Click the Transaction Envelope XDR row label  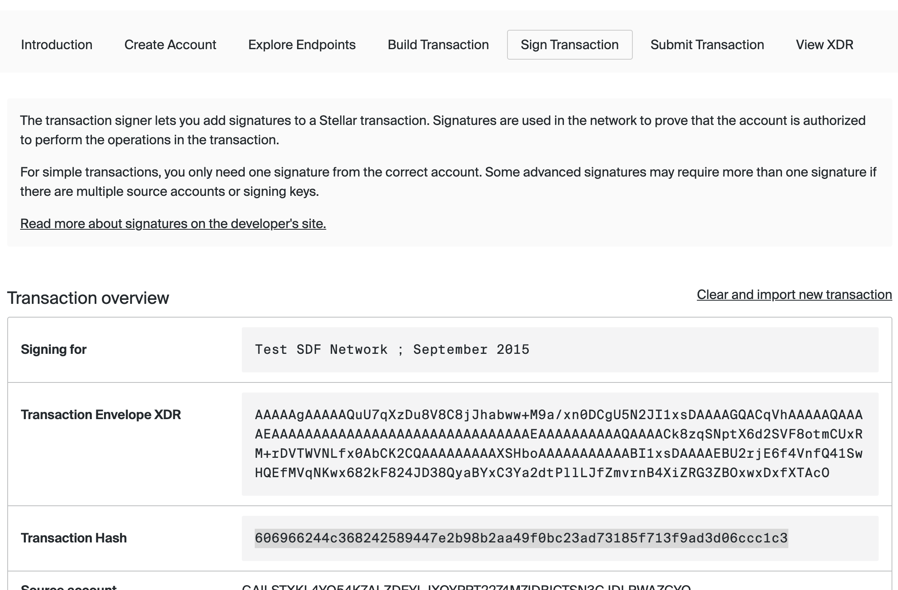point(101,414)
